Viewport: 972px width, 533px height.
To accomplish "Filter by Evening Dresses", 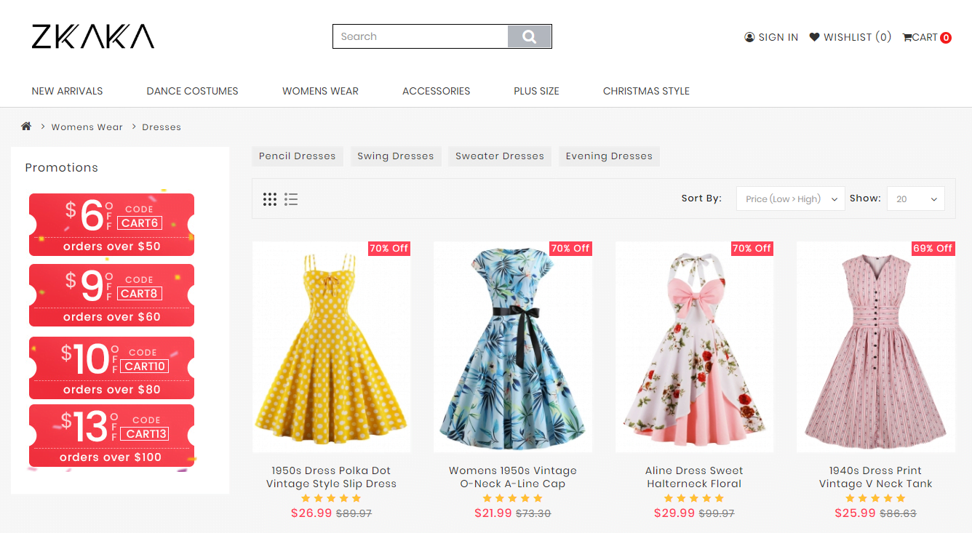I will 609,156.
